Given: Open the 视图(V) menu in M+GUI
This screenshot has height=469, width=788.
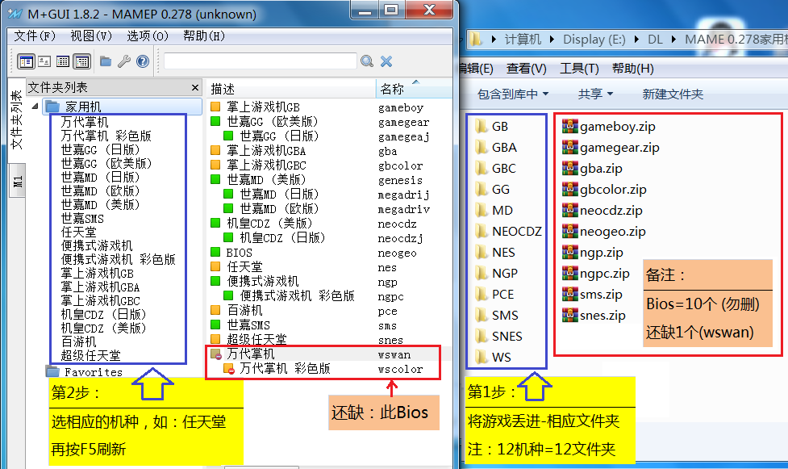Looking at the screenshot, I should [91, 36].
